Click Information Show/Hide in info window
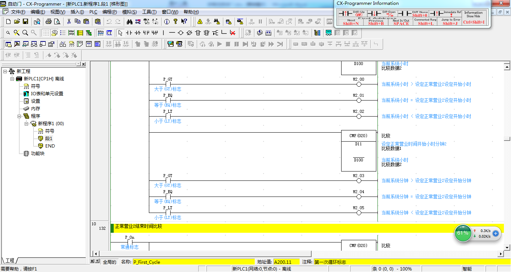 tap(474, 18)
